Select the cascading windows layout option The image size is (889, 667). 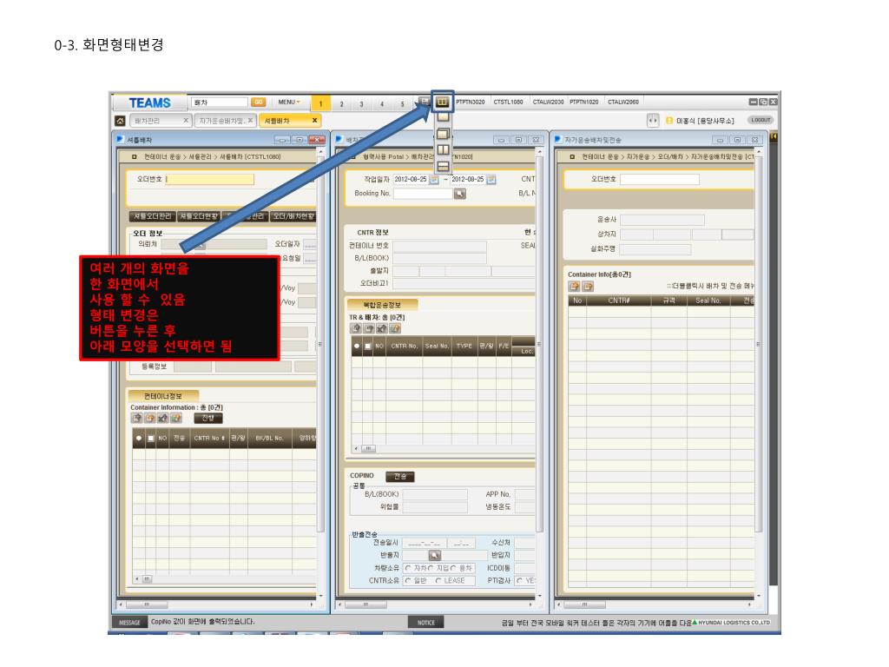tap(443, 135)
